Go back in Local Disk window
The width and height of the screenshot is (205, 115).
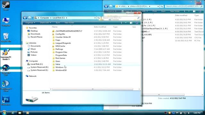tap(25, 18)
